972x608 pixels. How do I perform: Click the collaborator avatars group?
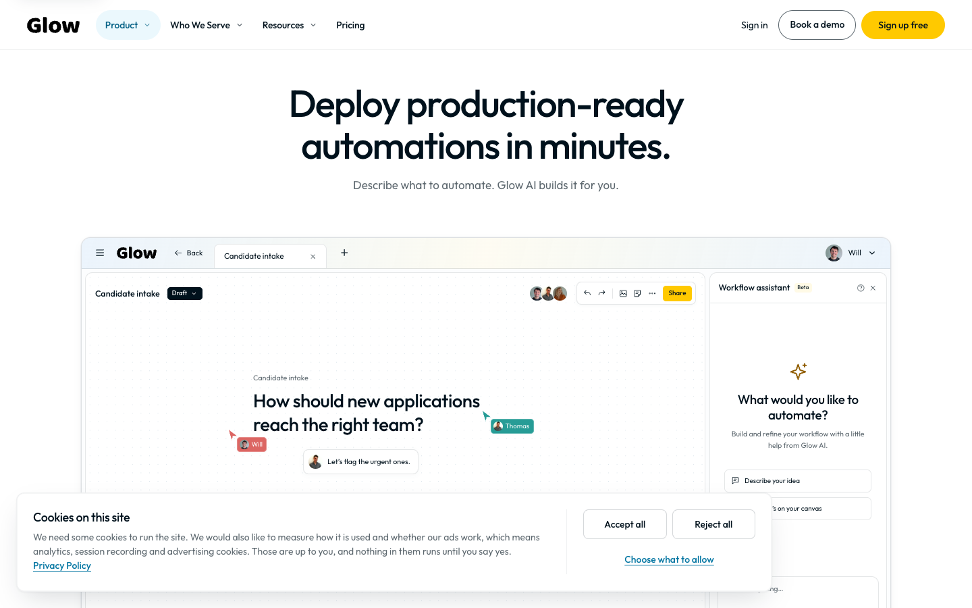tap(548, 293)
